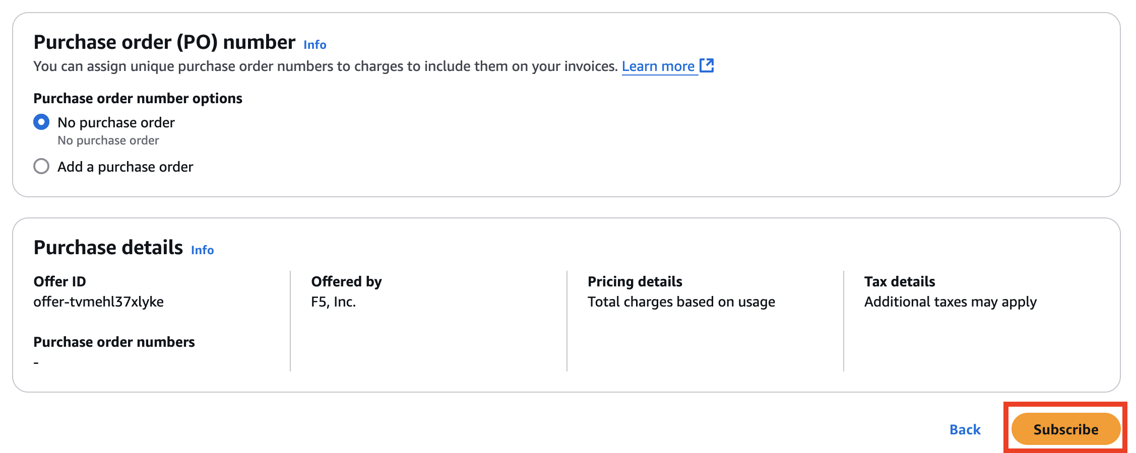1136x453 pixels.
Task: Select the No purchase order radio button
Action: point(41,122)
